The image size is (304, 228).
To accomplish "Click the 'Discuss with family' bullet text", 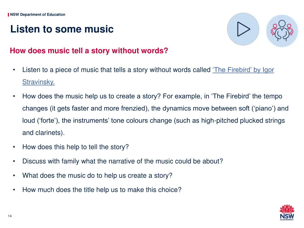I will [x=123, y=161].
